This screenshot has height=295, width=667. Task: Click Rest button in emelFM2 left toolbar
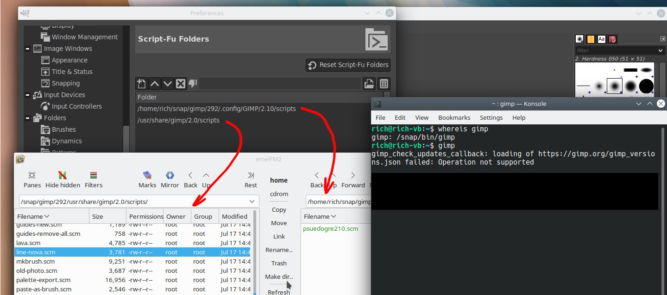251,179
